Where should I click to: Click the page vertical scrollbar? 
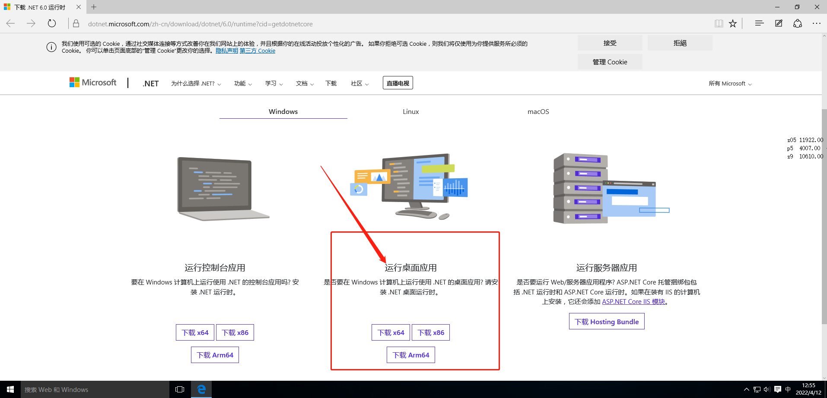pyautogui.click(x=824, y=216)
